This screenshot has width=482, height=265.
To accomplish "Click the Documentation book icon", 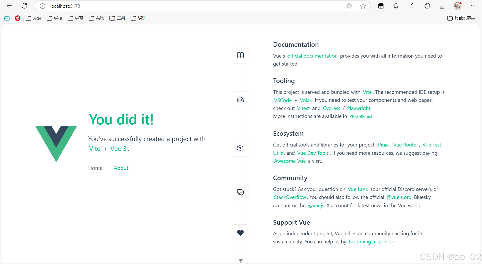I will (240, 55).
